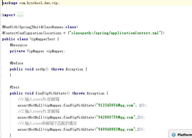Expand the collapsed import statements
Image resolution: width=192 pixels, height=138 pixels.
pyautogui.click(x=1, y=15)
